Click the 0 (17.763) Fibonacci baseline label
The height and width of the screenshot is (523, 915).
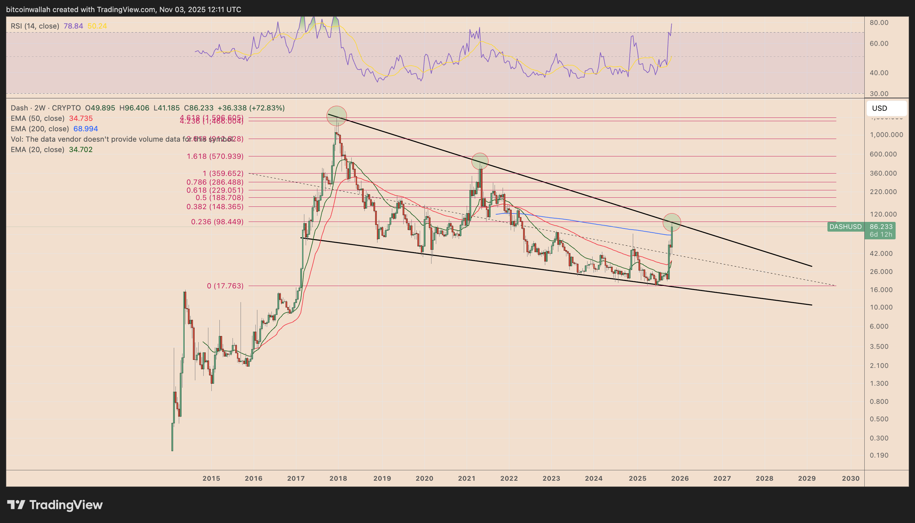click(x=225, y=286)
